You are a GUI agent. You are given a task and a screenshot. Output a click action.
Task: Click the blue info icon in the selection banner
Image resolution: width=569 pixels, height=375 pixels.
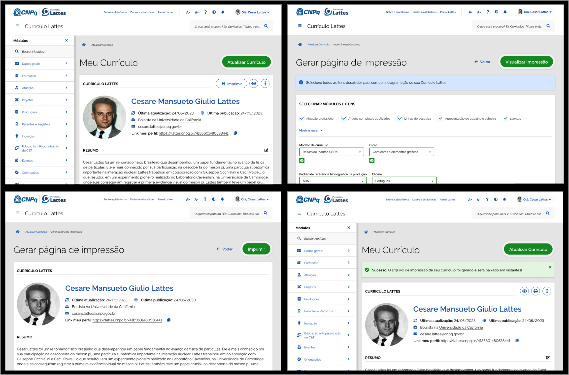coord(301,82)
